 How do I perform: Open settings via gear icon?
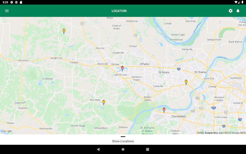(x=230, y=11)
